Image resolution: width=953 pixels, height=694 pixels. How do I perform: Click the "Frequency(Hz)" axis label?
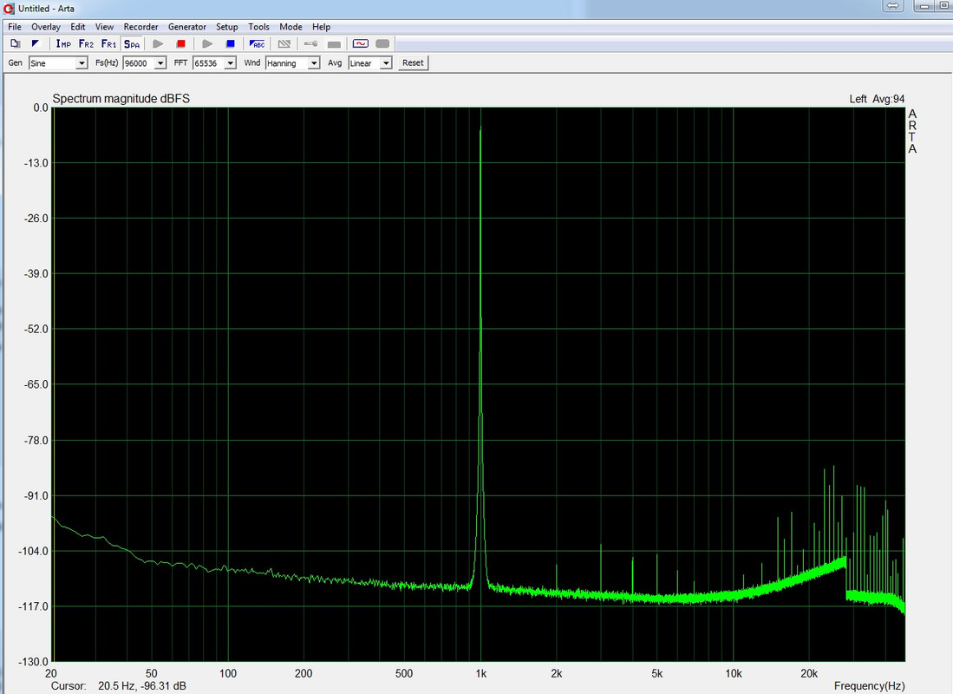tap(869, 686)
